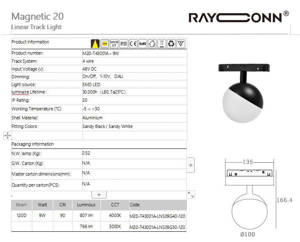Click the 'CCT' column header
Viewport: 300px width, 242px height.
coord(115,205)
